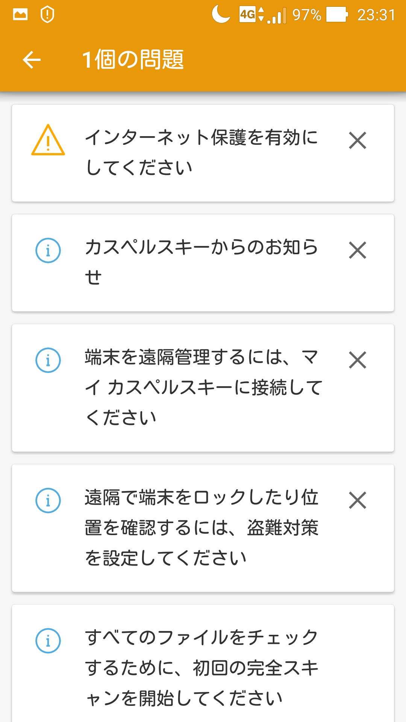This screenshot has height=722, width=406.
Task: Tap the image notification status bar icon
Action: pos(20,15)
